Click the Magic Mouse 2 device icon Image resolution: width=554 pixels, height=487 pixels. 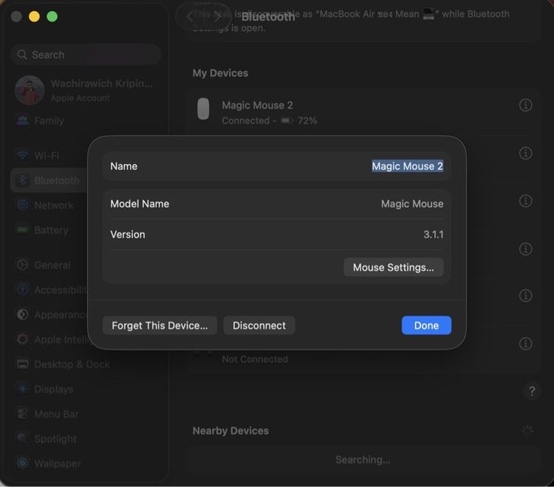(203, 109)
